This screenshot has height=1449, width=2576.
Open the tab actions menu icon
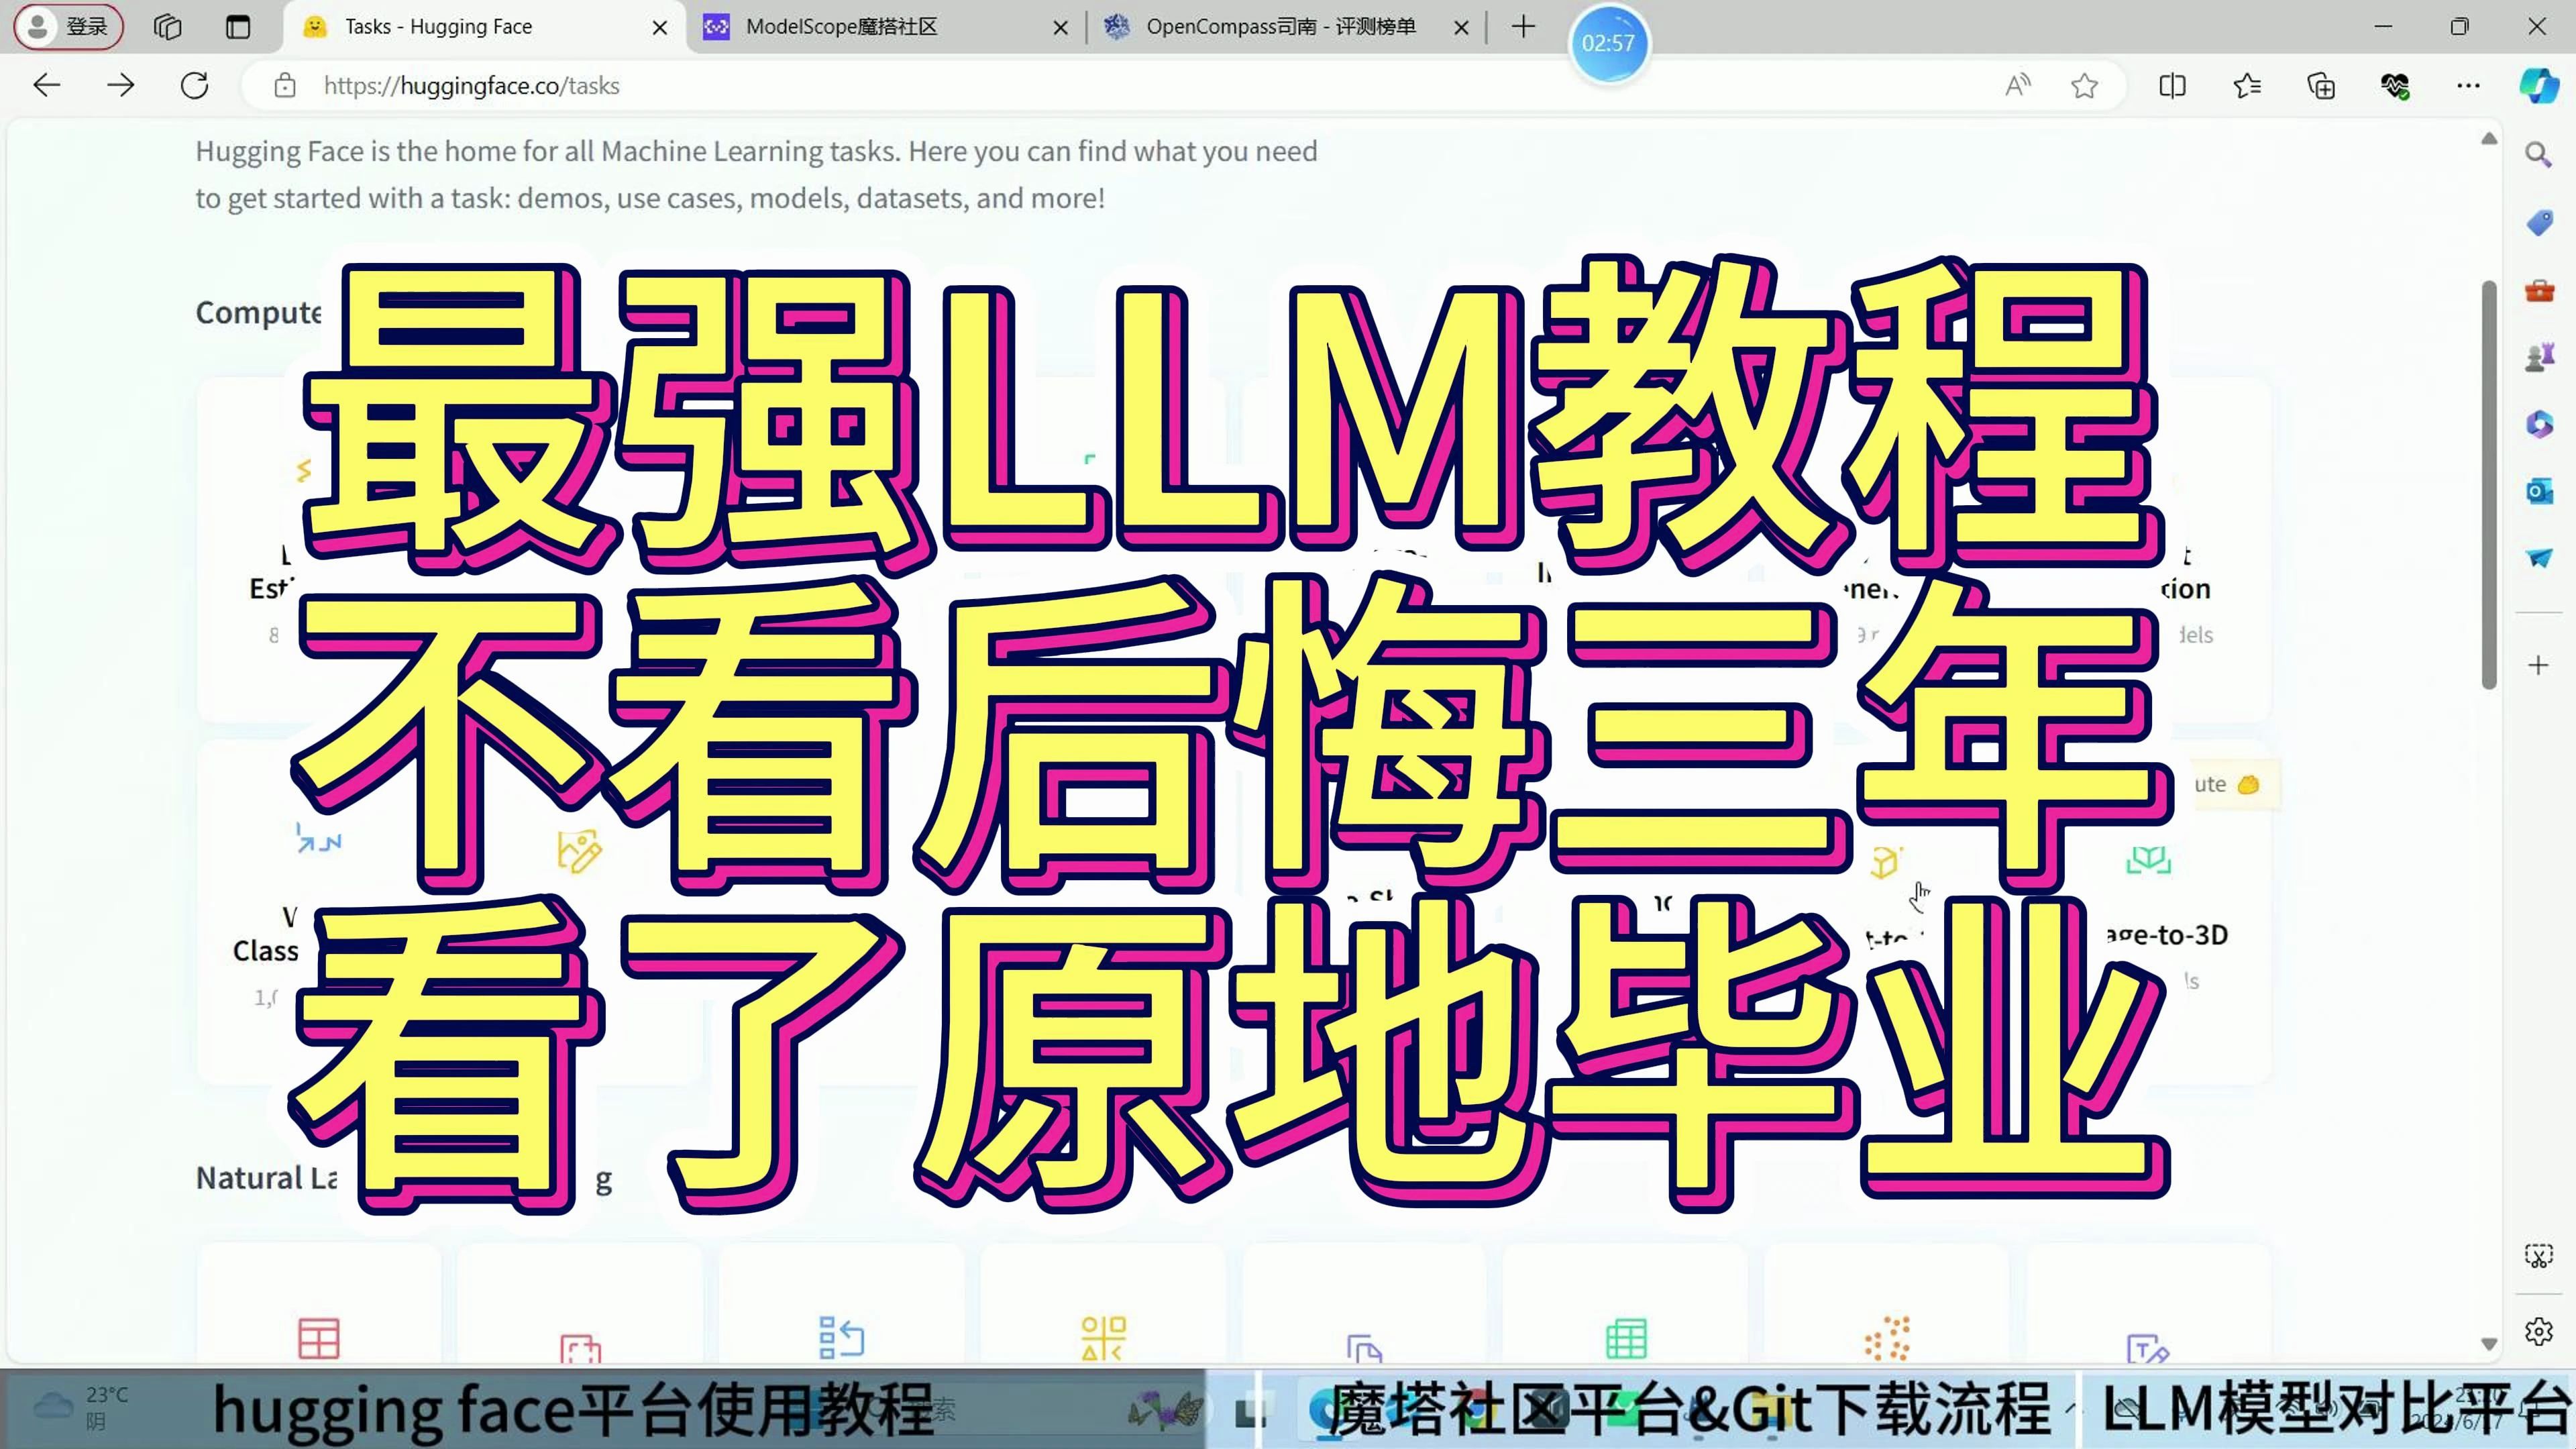tap(238, 27)
